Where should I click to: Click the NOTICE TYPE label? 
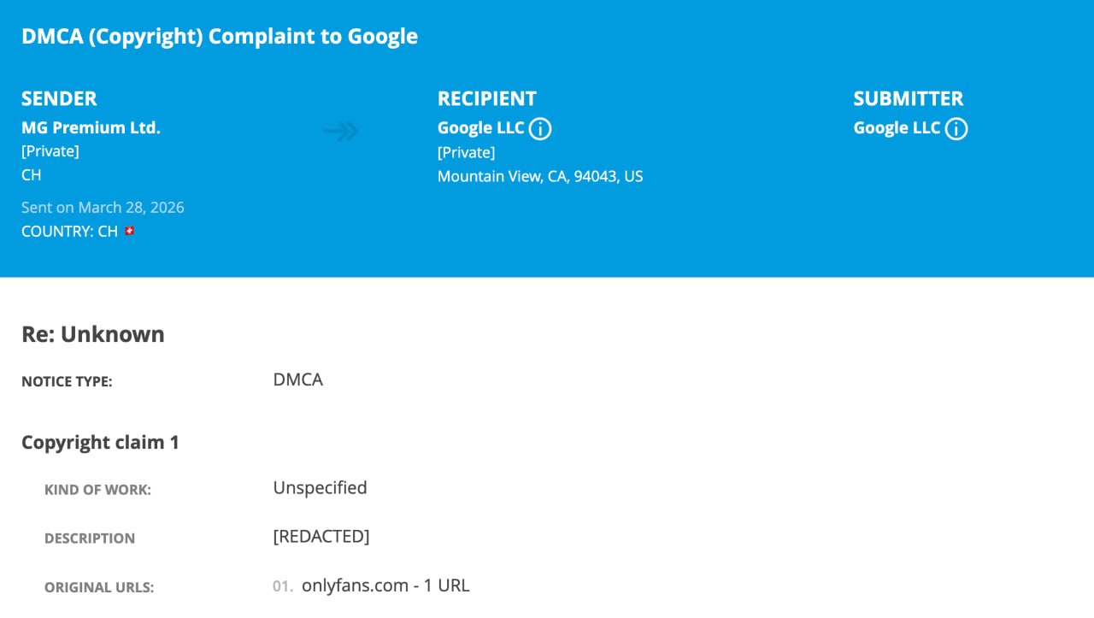coord(67,382)
